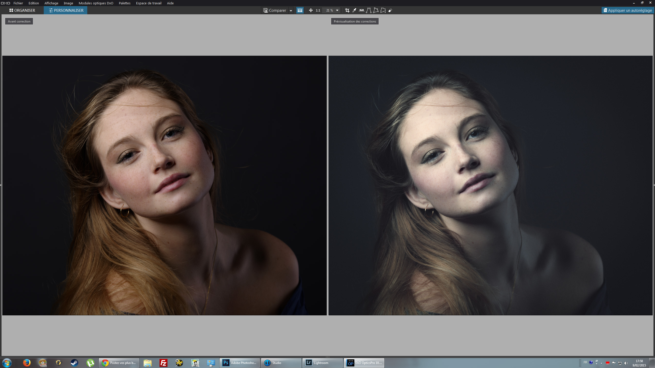Pick the white balance eyedropper tool

pyautogui.click(x=354, y=10)
